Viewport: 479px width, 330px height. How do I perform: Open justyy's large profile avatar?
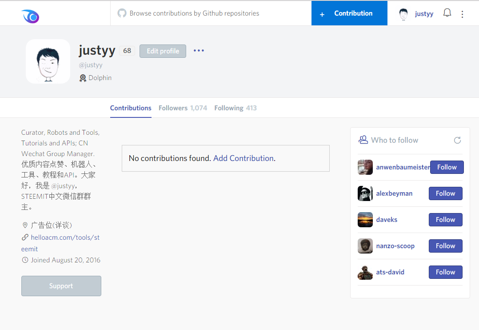coord(48,61)
